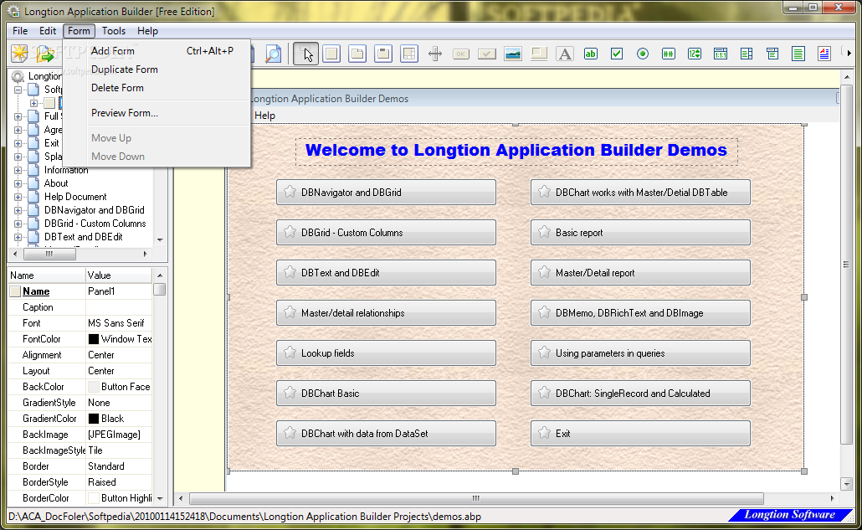Click the Basic report button

pyautogui.click(x=640, y=233)
